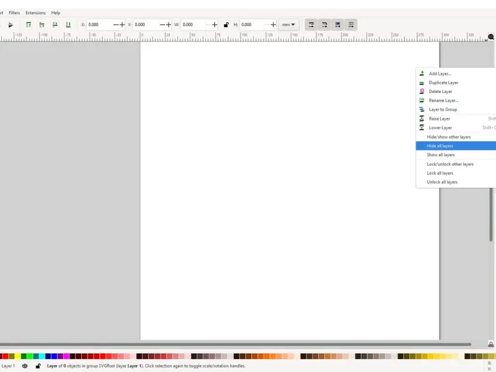Click the flip vertical arrow icon in toolbar
The width and height of the screenshot is (496, 372).
(x=11, y=25)
